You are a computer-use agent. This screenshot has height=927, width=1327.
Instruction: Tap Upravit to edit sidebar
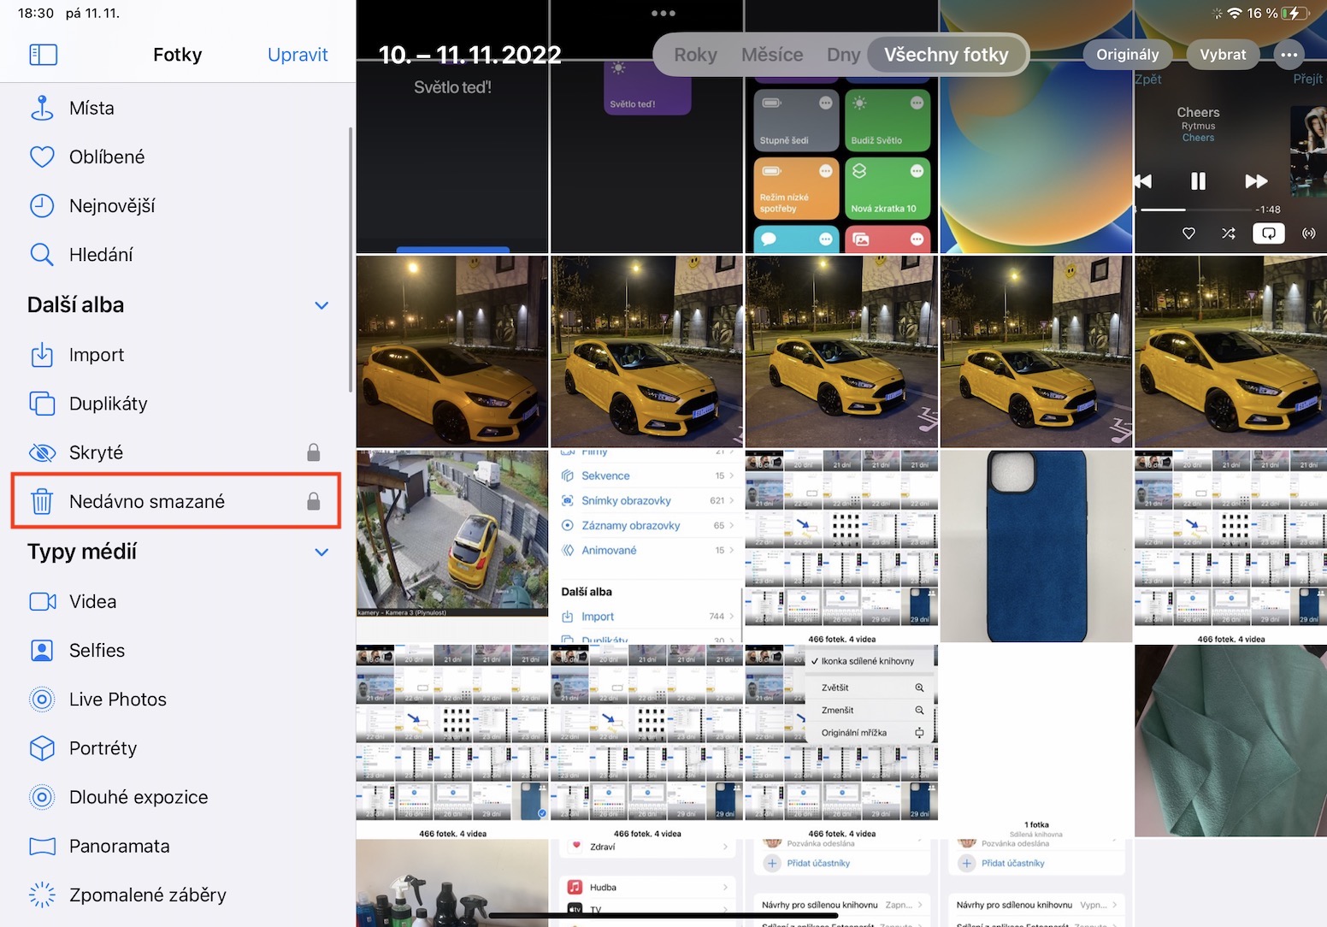point(298,55)
